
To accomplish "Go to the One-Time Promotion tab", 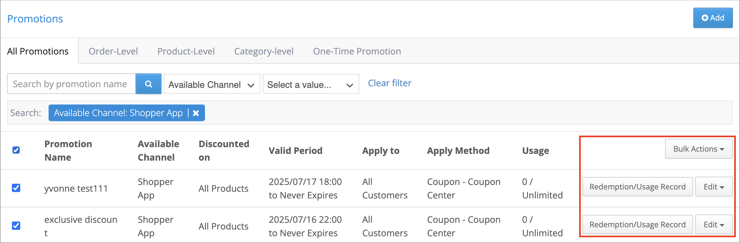I will [x=357, y=51].
